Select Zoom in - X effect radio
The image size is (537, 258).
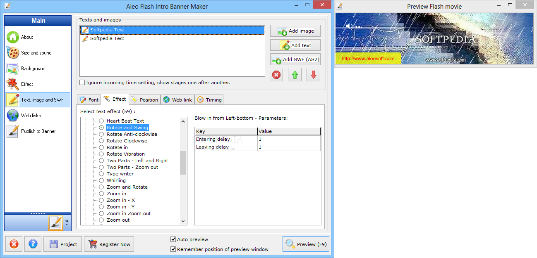click(x=101, y=200)
